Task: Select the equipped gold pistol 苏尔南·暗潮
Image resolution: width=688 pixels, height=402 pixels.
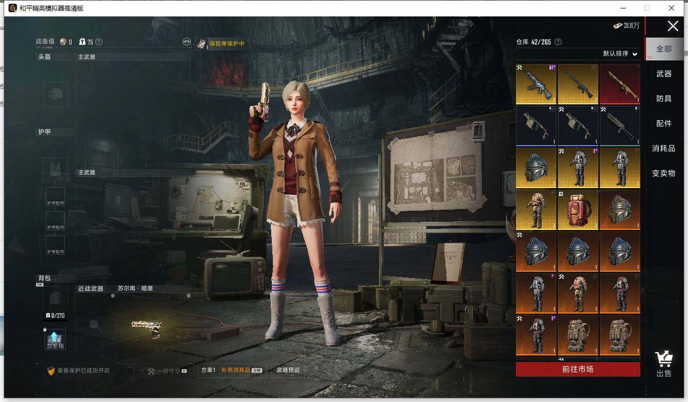Action: (x=147, y=328)
